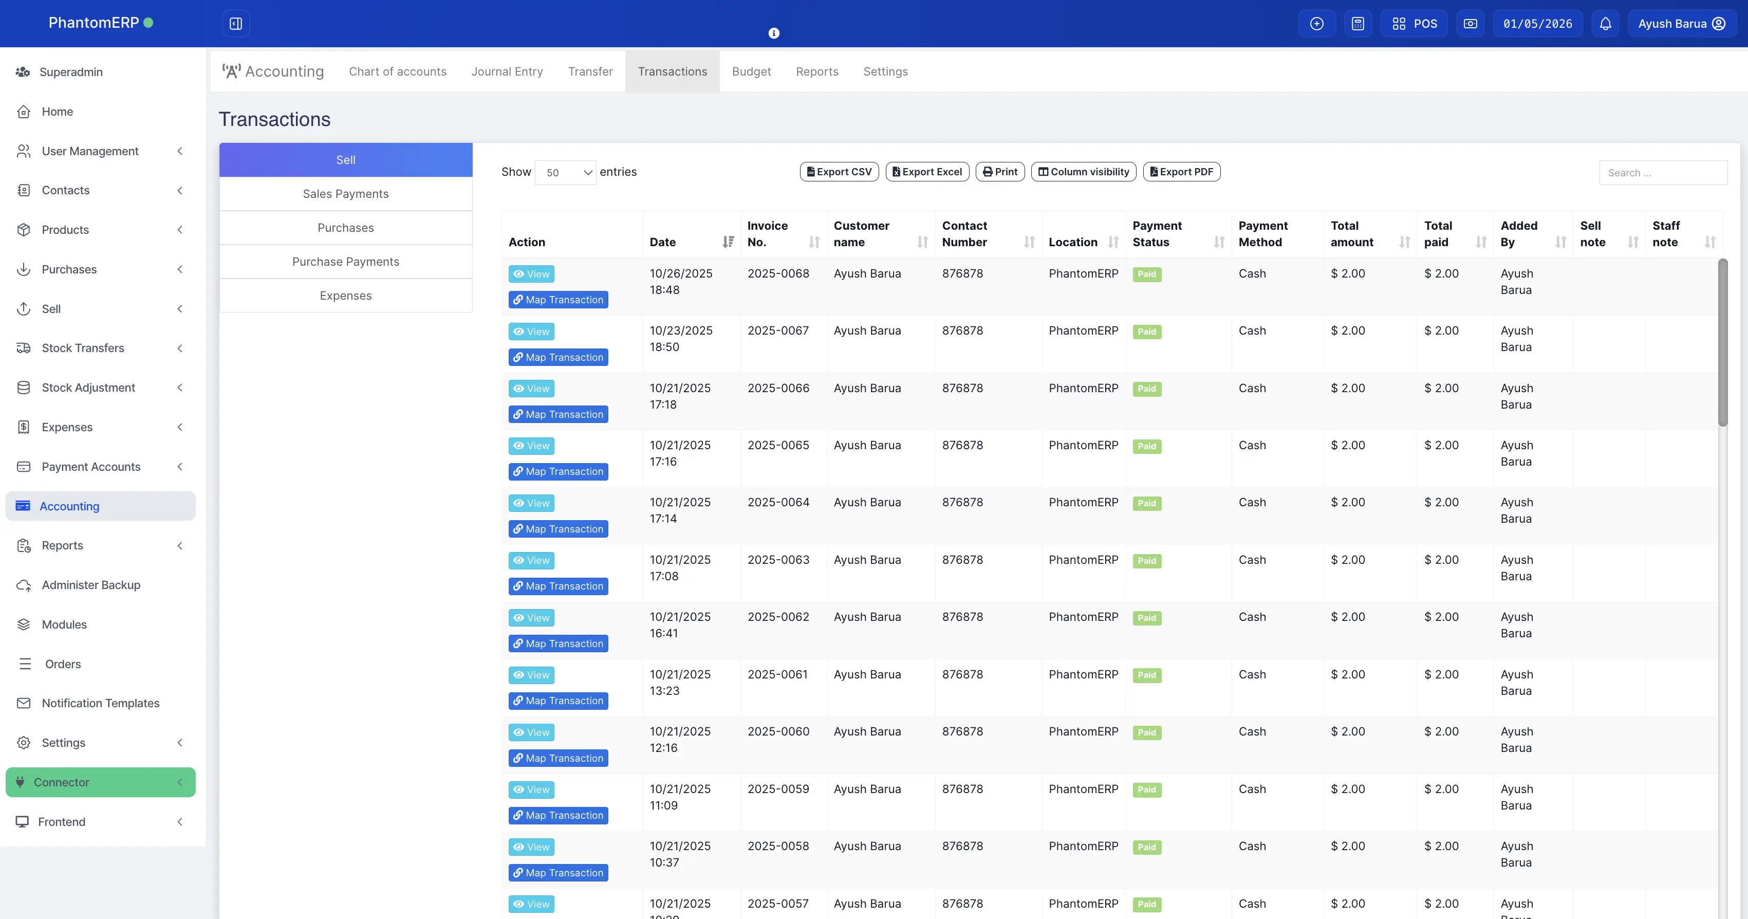Open the notifications bell icon
Viewport: 1748px width, 919px height.
pyautogui.click(x=1605, y=24)
